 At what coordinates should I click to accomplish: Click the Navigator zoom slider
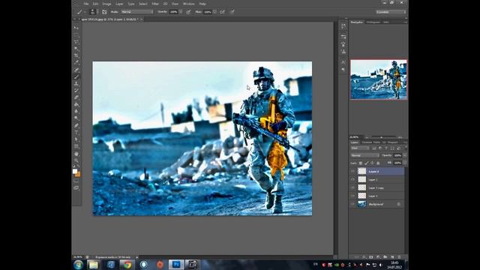pos(382,137)
